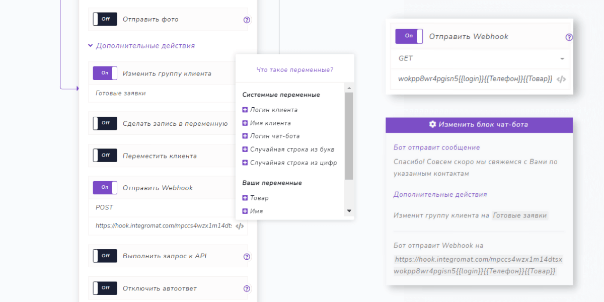Select Логин чат-бота from variables list
604x302 pixels.
pos(274,136)
